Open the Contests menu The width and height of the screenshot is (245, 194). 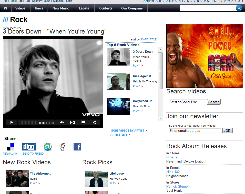click(106, 8)
